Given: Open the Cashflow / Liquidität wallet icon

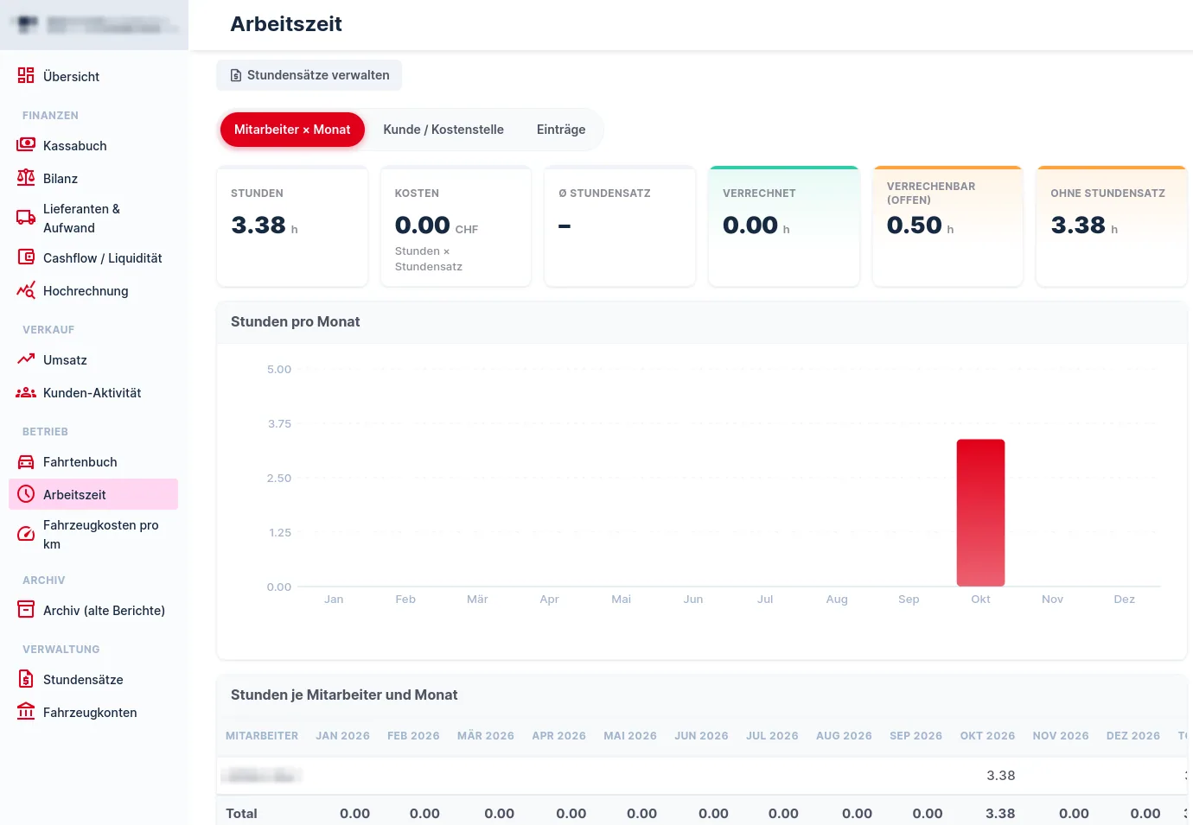Looking at the screenshot, I should 26,257.
